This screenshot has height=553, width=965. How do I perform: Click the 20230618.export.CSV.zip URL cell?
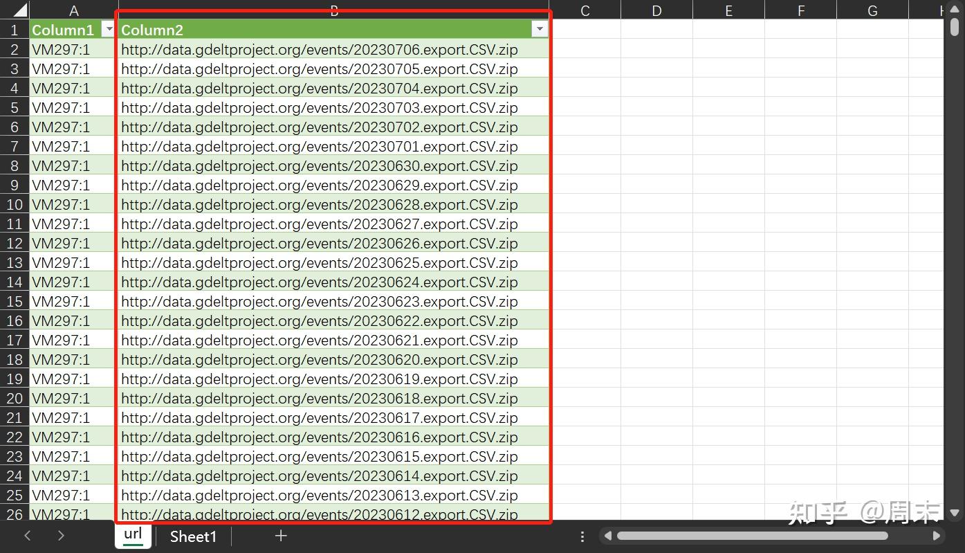coord(334,398)
